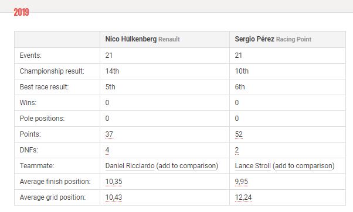Click Hülkenberg's DNFs value 4
The image size is (353, 212).
(x=107, y=150)
